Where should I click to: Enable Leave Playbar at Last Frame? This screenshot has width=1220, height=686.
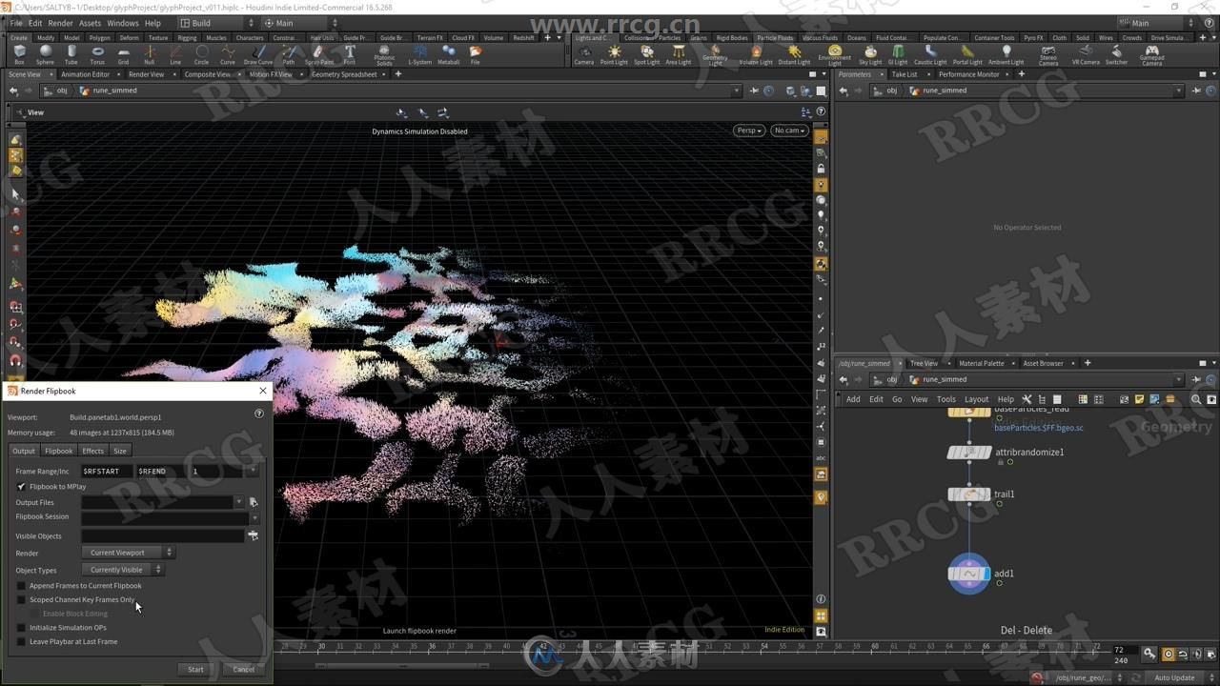(x=21, y=641)
